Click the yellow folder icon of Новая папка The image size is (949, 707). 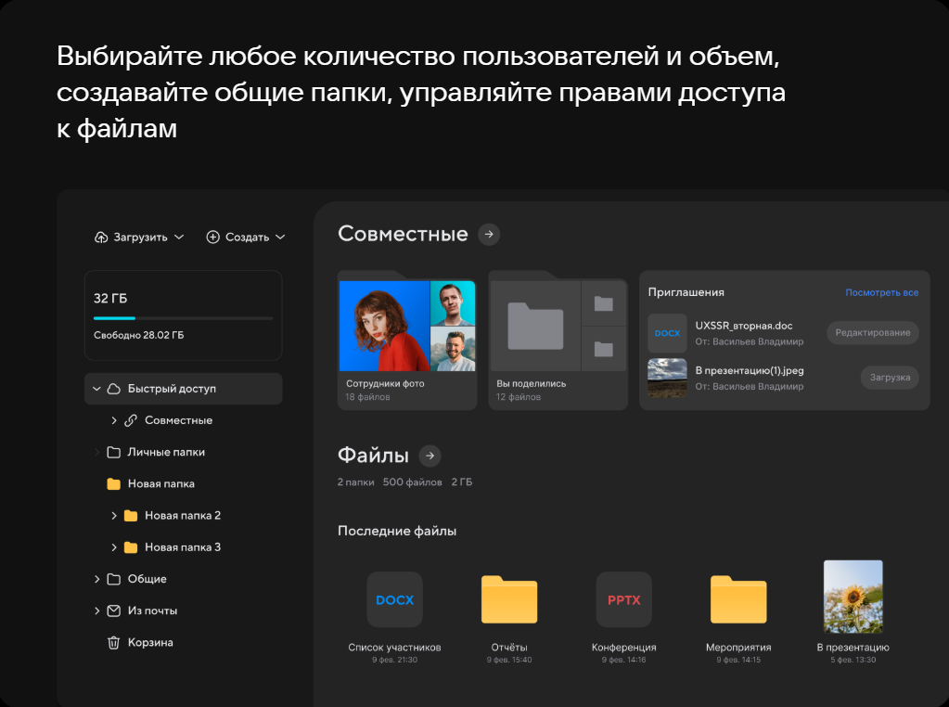tap(114, 483)
